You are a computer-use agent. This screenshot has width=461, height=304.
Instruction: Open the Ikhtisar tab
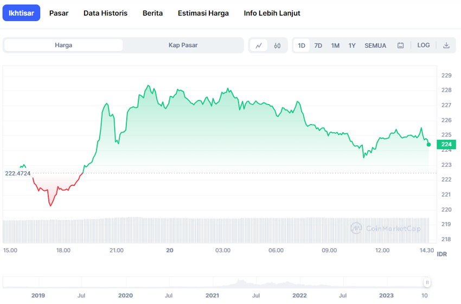[21, 13]
